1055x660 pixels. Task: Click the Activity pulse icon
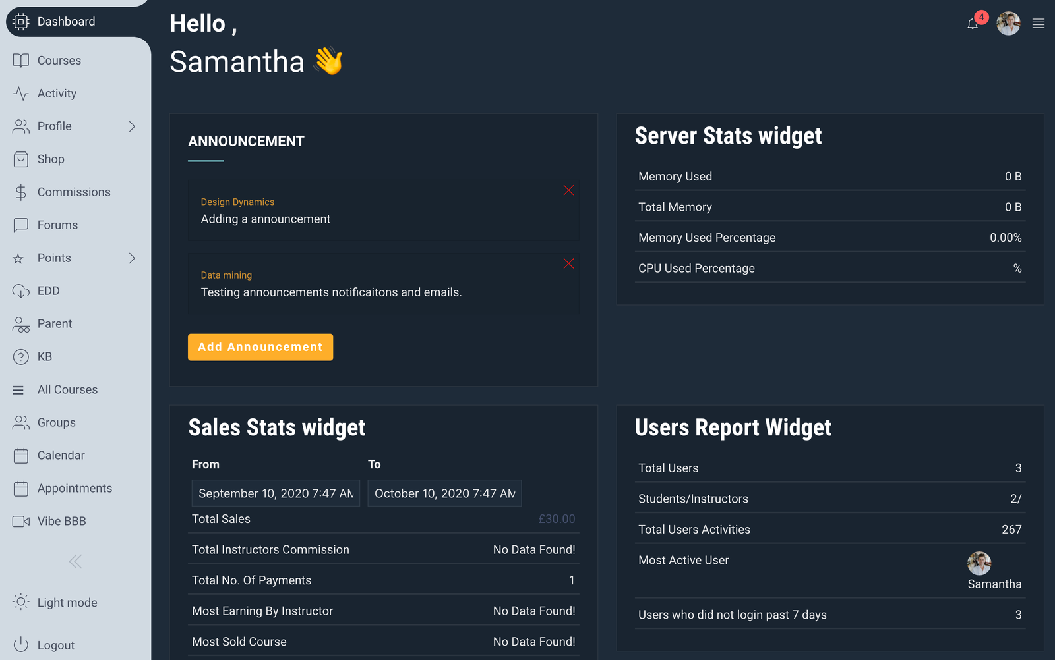(21, 94)
